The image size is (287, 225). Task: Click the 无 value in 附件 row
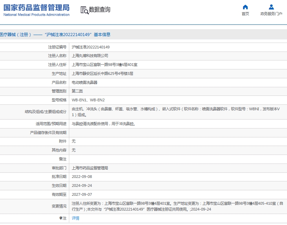click(x=74, y=141)
